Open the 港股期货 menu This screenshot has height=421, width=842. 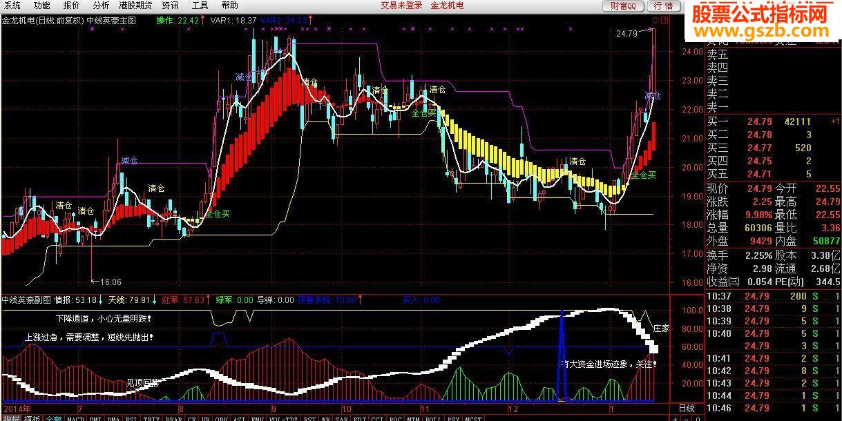click(135, 5)
